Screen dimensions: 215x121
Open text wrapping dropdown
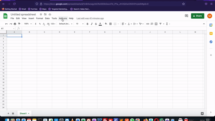click(135, 24)
